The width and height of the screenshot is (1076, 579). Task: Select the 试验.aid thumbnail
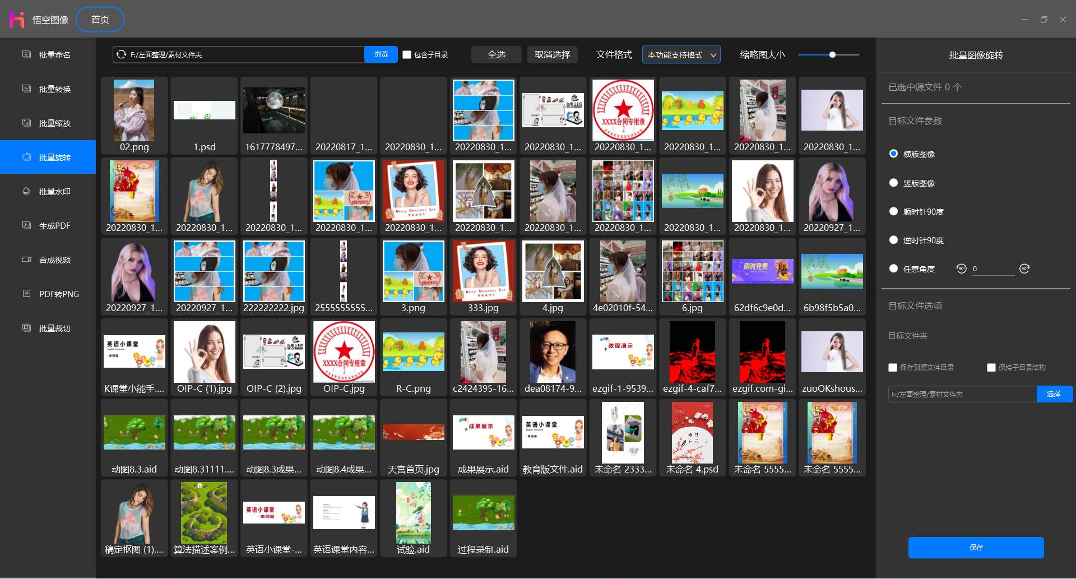click(413, 518)
